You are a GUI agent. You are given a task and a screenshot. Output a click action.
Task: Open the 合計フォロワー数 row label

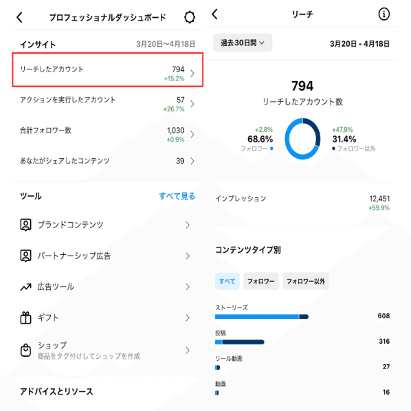pyautogui.click(x=45, y=131)
